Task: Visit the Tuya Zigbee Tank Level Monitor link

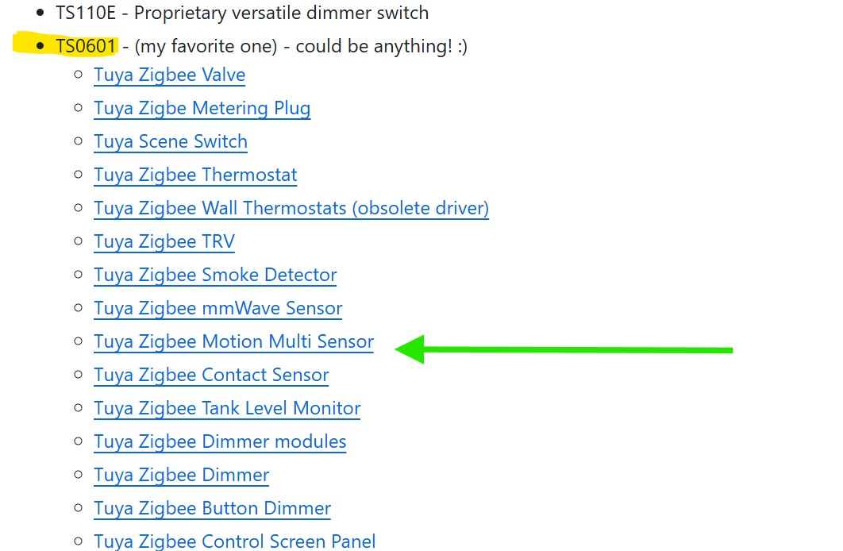Action: pyautogui.click(x=227, y=408)
